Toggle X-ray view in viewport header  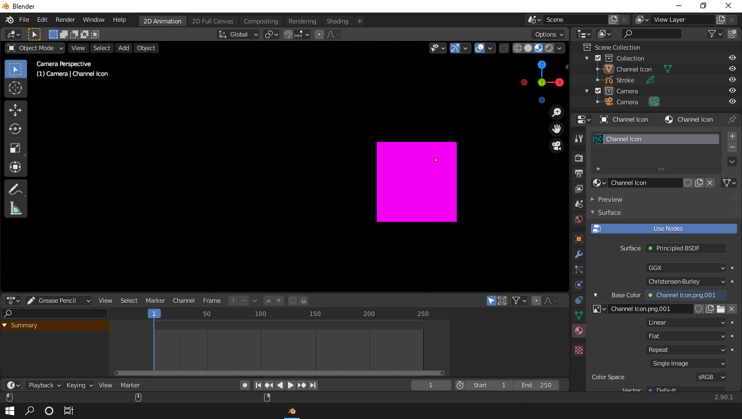504,48
